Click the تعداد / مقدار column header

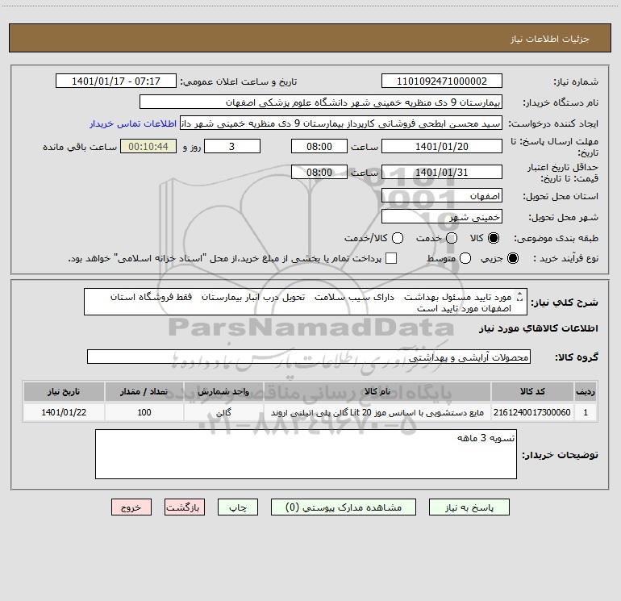[x=144, y=391]
